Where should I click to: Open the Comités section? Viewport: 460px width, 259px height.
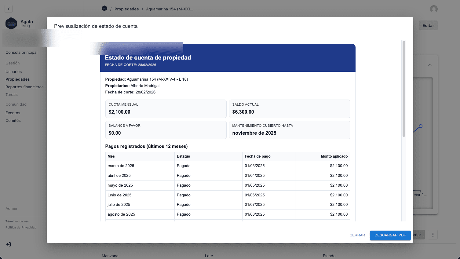[13, 121]
